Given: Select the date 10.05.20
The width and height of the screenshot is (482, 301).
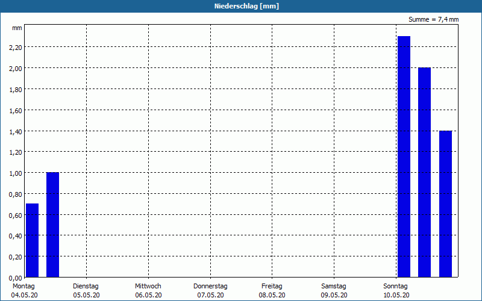Looking at the screenshot, I should click(396, 296).
